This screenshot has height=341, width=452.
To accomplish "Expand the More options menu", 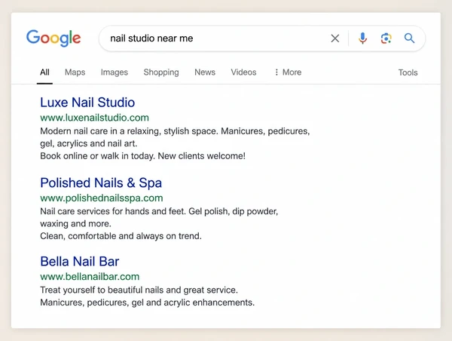I will pos(288,72).
